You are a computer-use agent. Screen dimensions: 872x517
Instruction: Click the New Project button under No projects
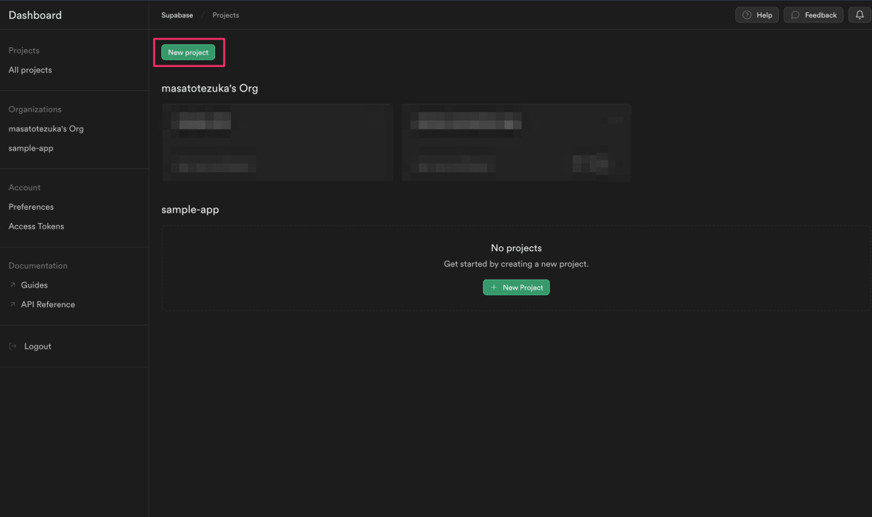point(517,288)
